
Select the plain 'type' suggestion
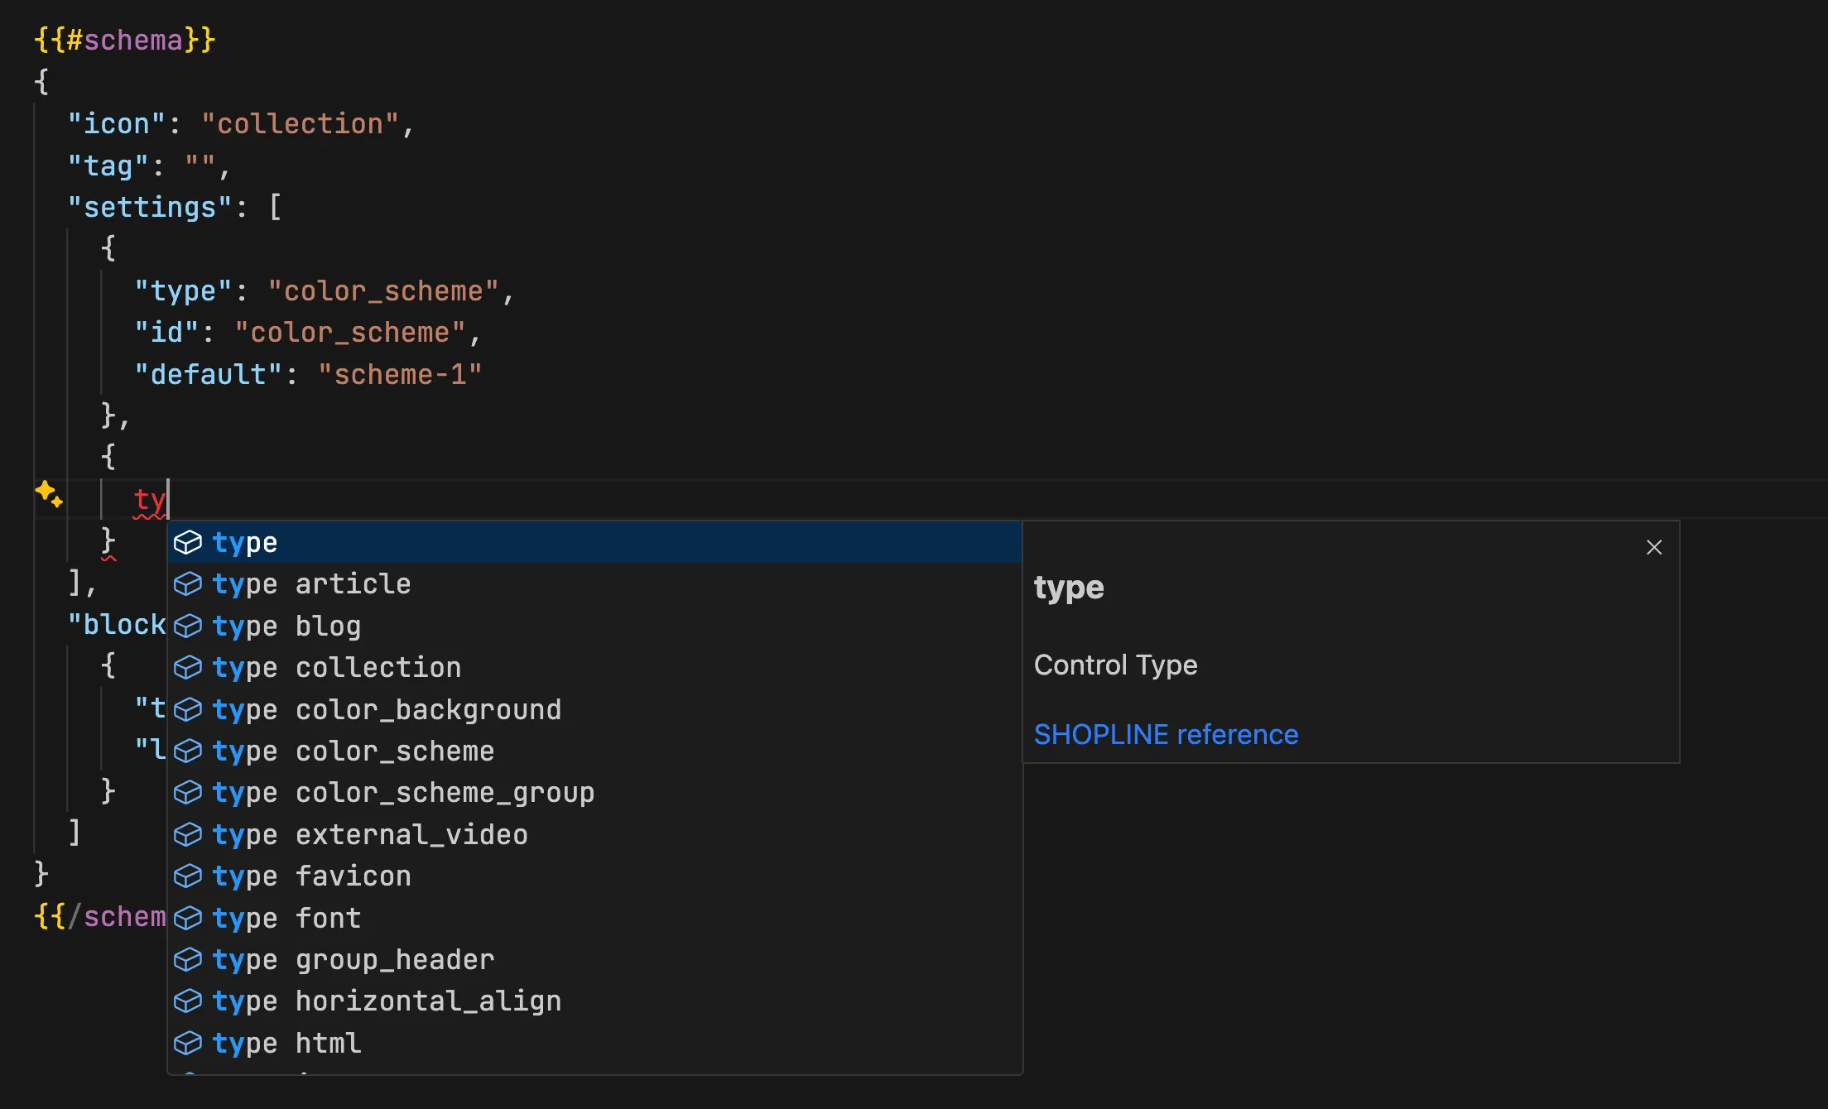click(245, 543)
